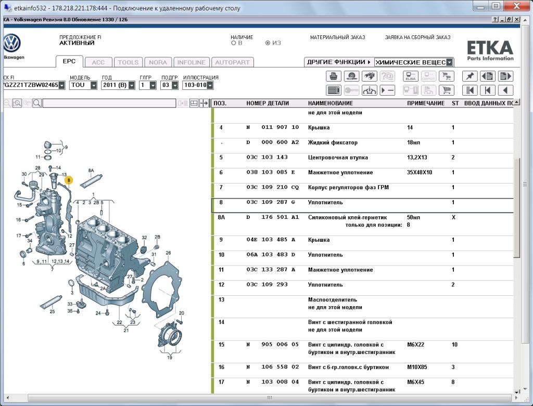Click the arrow-dash toggle icon button
Screen dimensions: 533x406
pyautogui.click(x=387, y=90)
